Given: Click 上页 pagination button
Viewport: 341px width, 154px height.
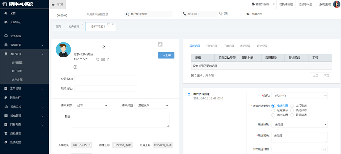Looking at the screenshot, I should (x=316, y=75).
